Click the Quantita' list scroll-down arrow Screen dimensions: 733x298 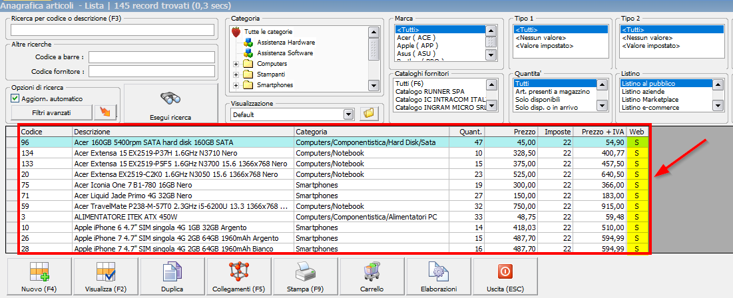pyautogui.click(x=603, y=106)
